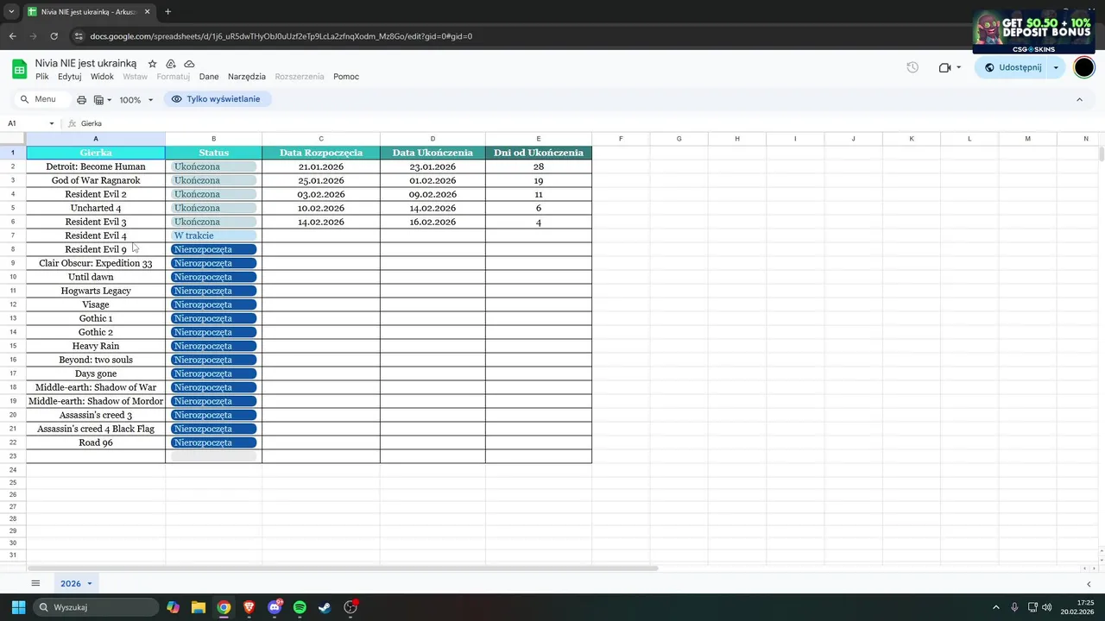
Task: Select the cell Hogwarts Legacy
Action: pyautogui.click(x=96, y=291)
